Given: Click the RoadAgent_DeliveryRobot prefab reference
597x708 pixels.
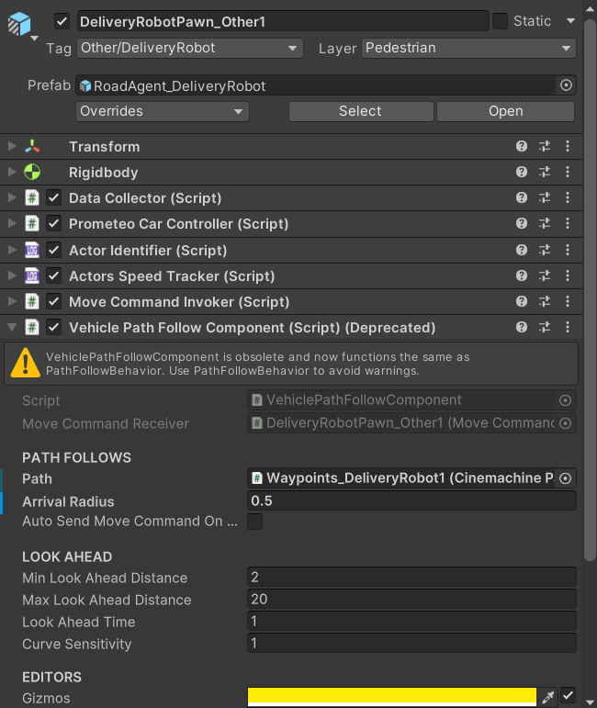Looking at the screenshot, I should point(315,85).
